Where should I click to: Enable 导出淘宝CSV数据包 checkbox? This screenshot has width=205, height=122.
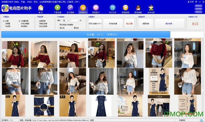58,25
